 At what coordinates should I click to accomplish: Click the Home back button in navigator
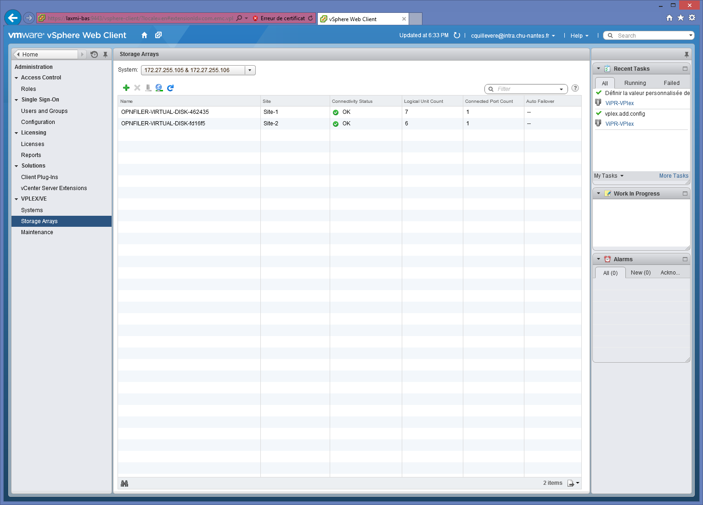tap(46, 54)
